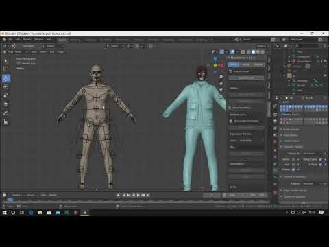
Task: Switch to the Layout workspace tab
Action: click(62, 40)
